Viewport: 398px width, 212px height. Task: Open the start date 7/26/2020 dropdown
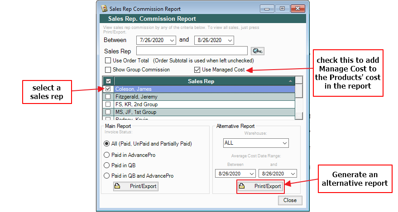click(x=172, y=40)
